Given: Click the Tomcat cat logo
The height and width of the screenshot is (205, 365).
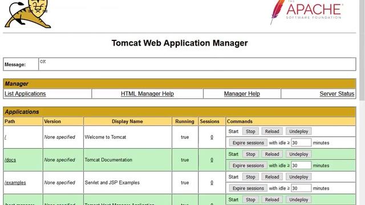Looking at the screenshot, I should coord(28,14).
